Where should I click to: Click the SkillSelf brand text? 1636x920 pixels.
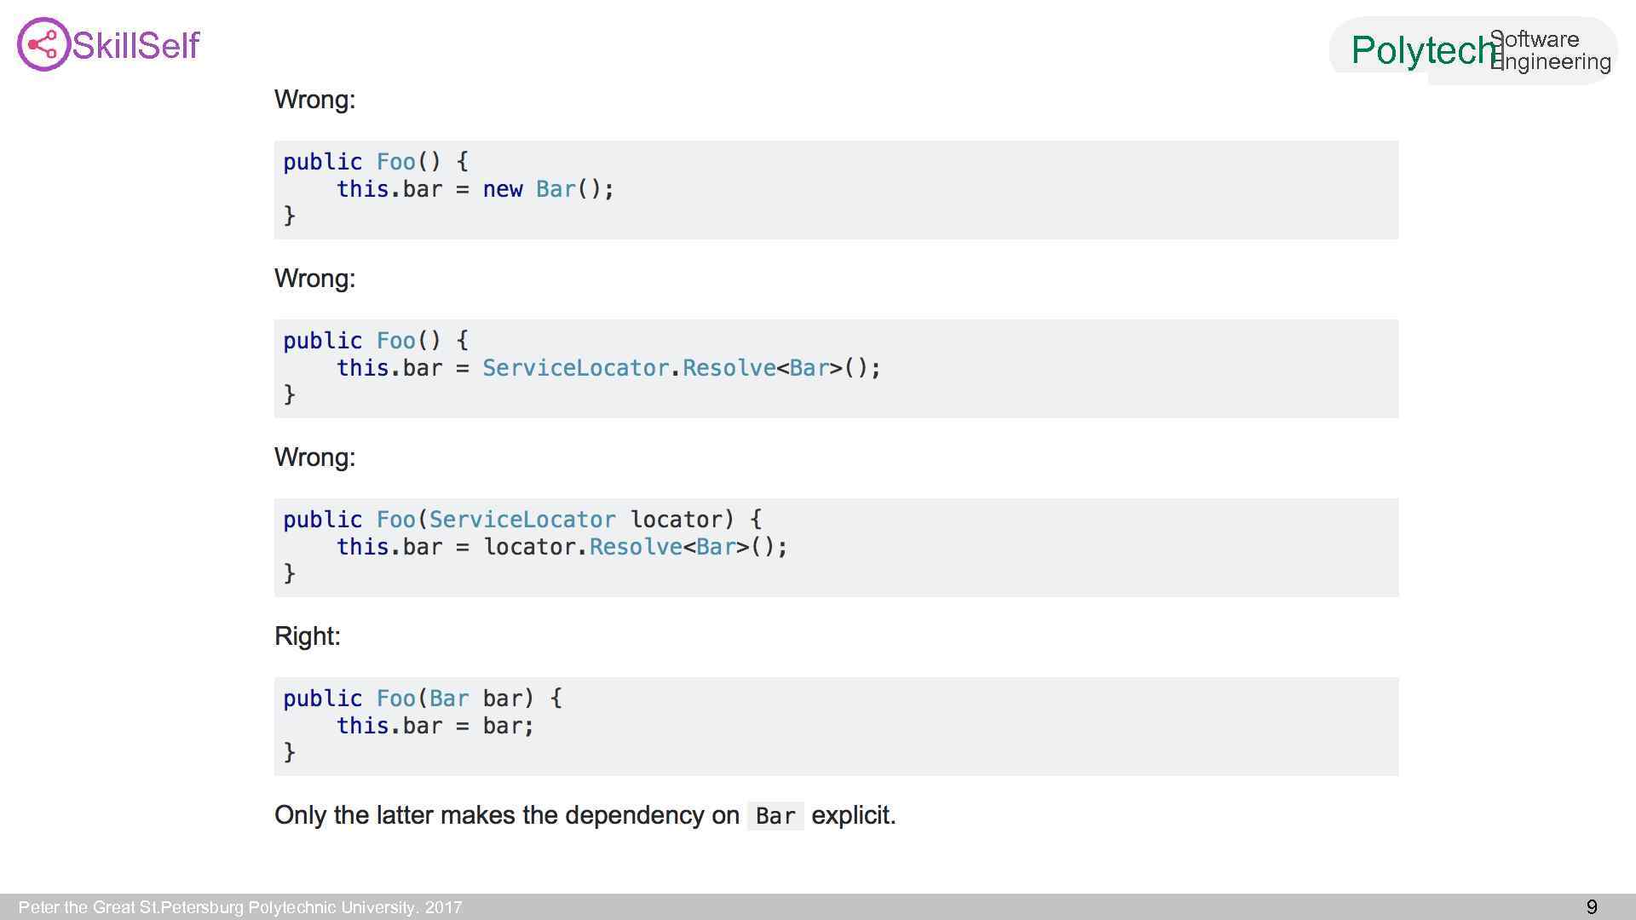[x=136, y=45]
